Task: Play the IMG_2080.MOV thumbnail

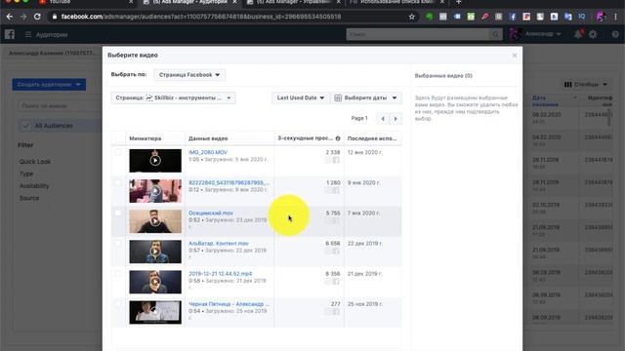Action: point(155,160)
